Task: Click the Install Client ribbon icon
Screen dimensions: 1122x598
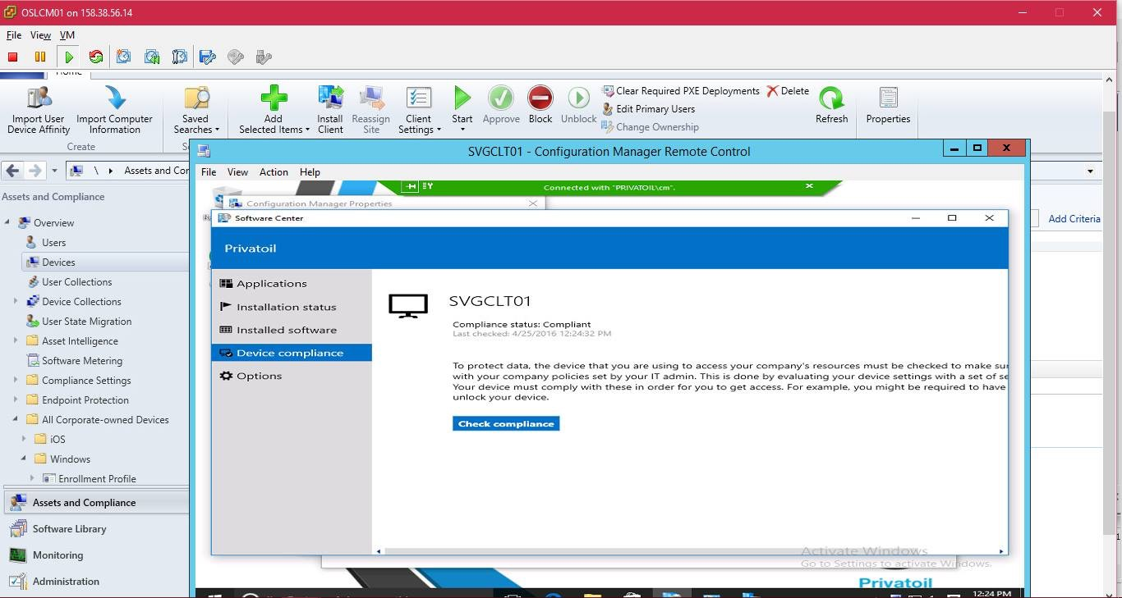Action: 330,111
